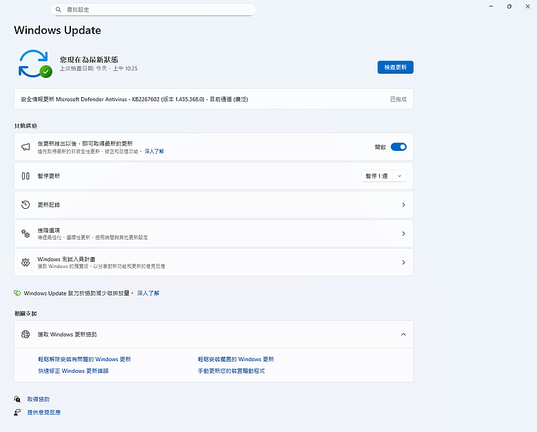This screenshot has height=432, width=537.
Task: Click the 提供意見反應 link
Action: pyautogui.click(x=44, y=412)
